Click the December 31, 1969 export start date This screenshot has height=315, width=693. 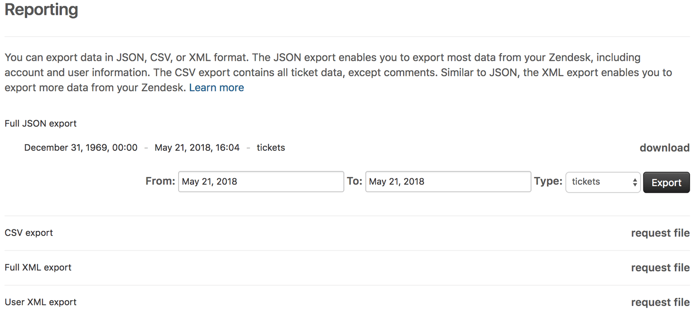click(x=80, y=147)
